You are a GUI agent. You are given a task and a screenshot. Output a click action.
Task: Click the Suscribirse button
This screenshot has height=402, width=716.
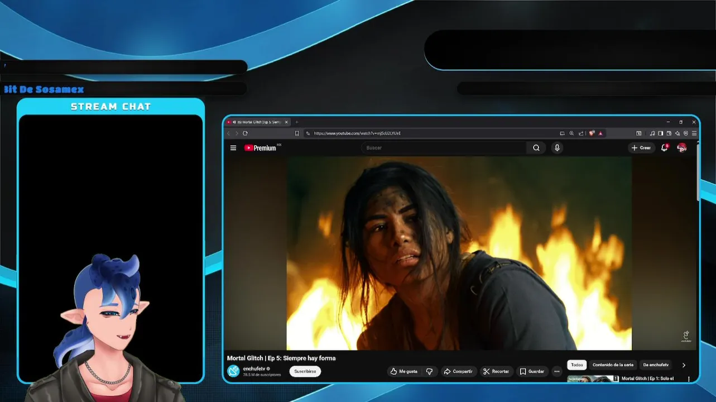(x=305, y=371)
